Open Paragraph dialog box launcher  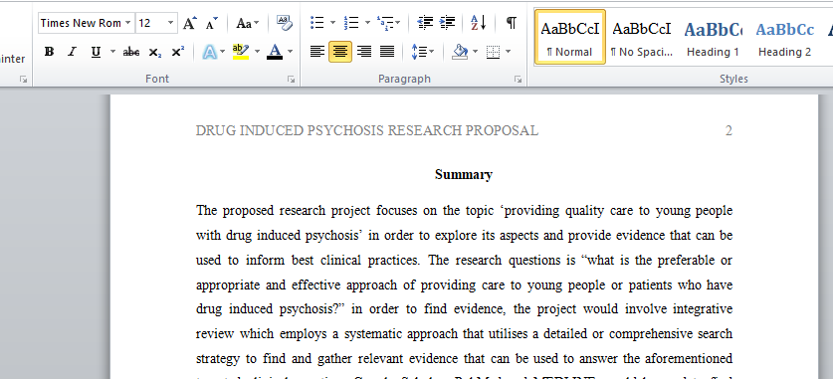(518, 80)
